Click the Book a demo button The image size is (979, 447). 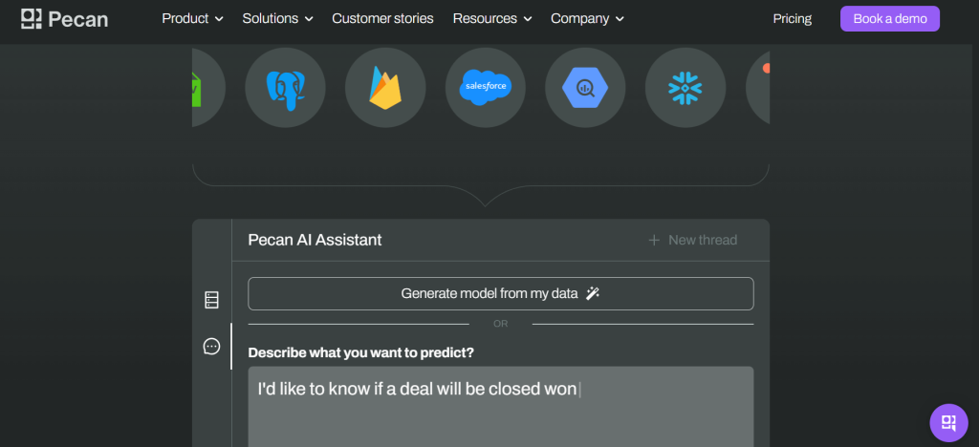tap(890, 19)
